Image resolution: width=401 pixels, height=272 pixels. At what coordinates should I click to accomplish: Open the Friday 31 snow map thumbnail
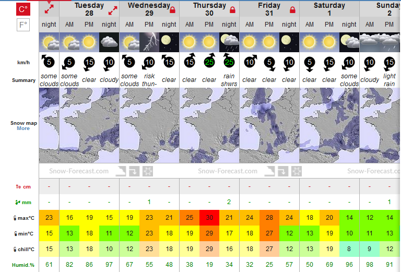pyautogui.click(x=269, y=125)
